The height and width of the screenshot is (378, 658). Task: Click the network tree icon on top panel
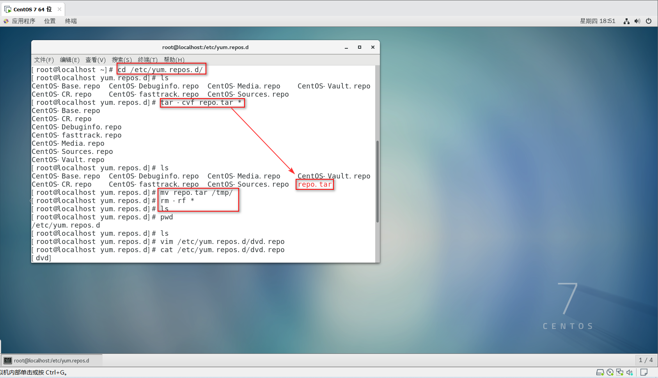626,21
